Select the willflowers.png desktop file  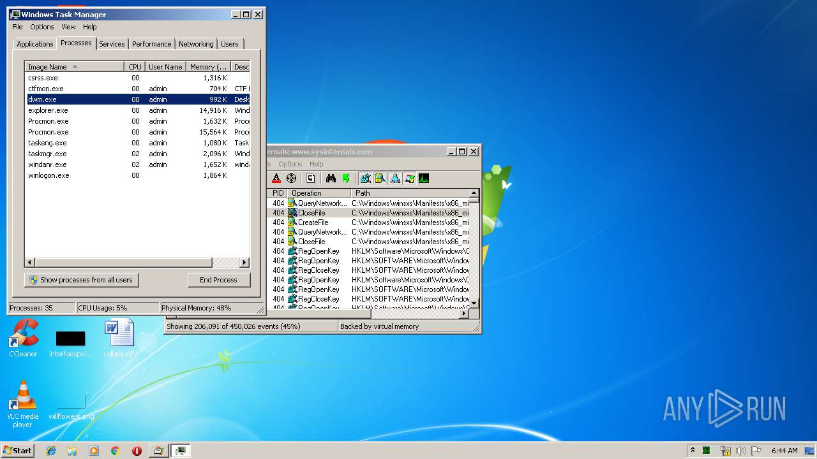tap(71, 405)
